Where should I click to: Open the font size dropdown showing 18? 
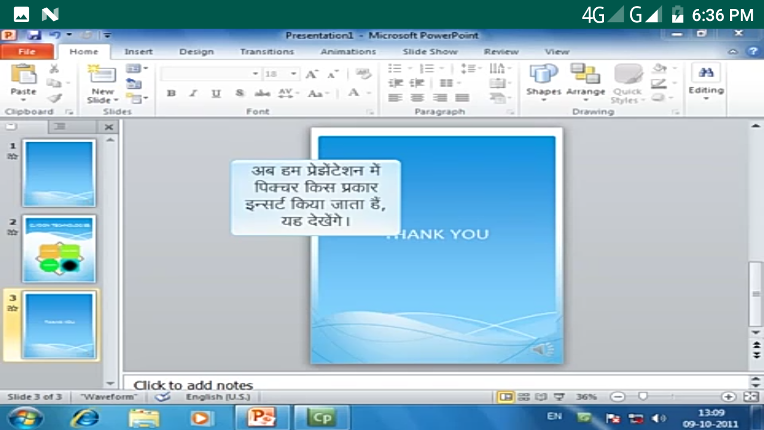click(294, 74)
